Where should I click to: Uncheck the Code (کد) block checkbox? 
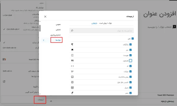click(130, 66)
